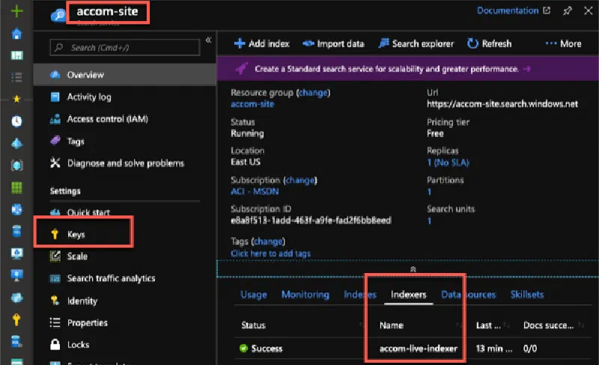Viewport: 599px width, 365px height.
Task: Open the green grid All resources icon
Action: point(16,188)
